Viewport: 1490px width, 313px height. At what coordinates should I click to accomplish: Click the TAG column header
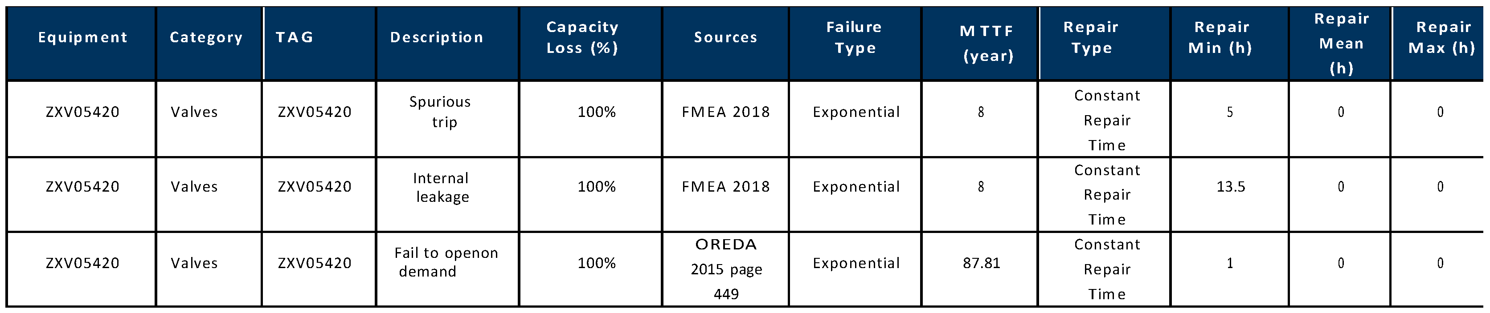pyautogui.click(x=295, y=37)
